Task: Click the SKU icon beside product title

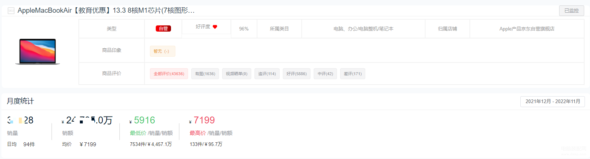Action: pos(11,11)
